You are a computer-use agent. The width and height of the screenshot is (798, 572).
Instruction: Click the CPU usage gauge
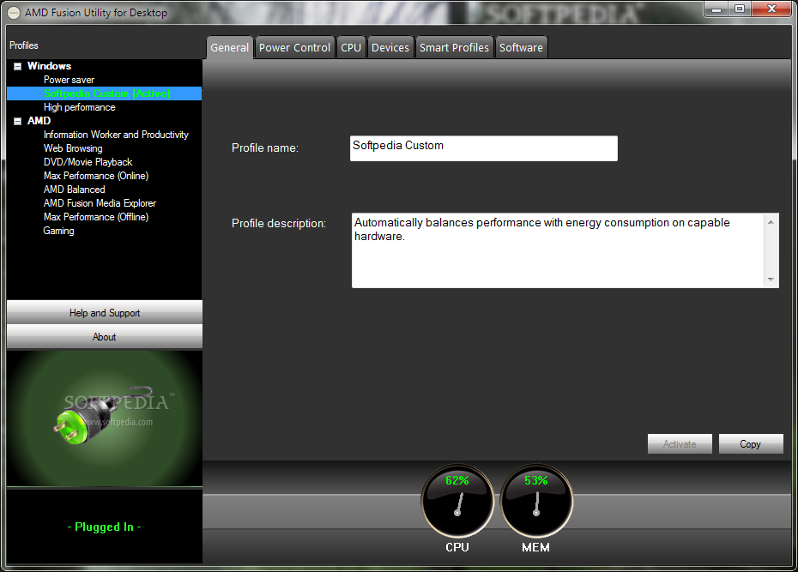point(457,502)
